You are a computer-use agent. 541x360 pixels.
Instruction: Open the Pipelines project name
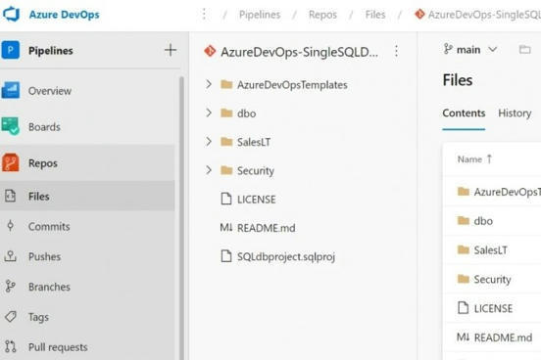coord(51,51)
